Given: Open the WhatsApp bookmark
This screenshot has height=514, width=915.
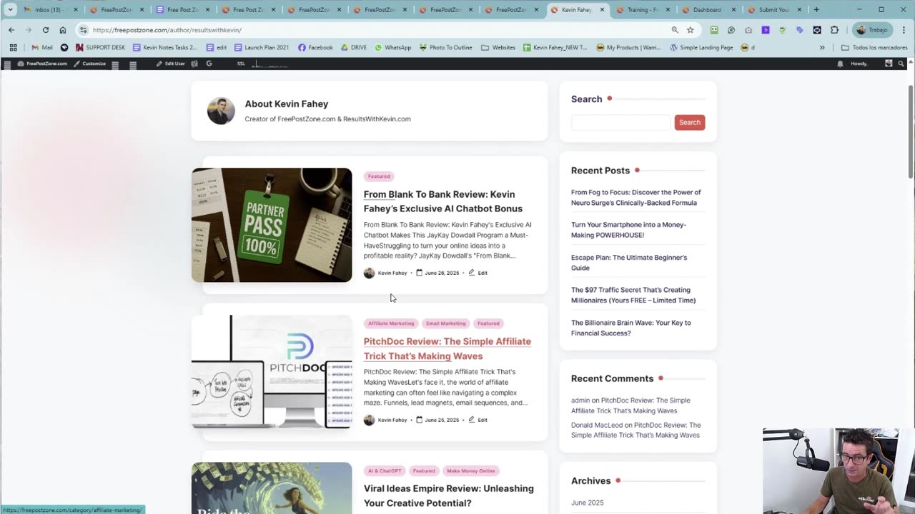Looking at the screenshot, I should [x=393, y=47].
